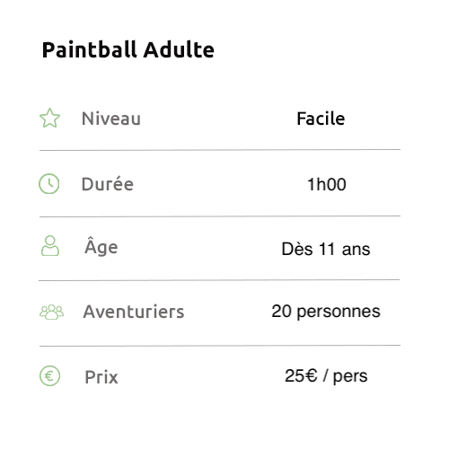Click the Niveau label
Screen dimensions: 449x449
pos(111,119)
